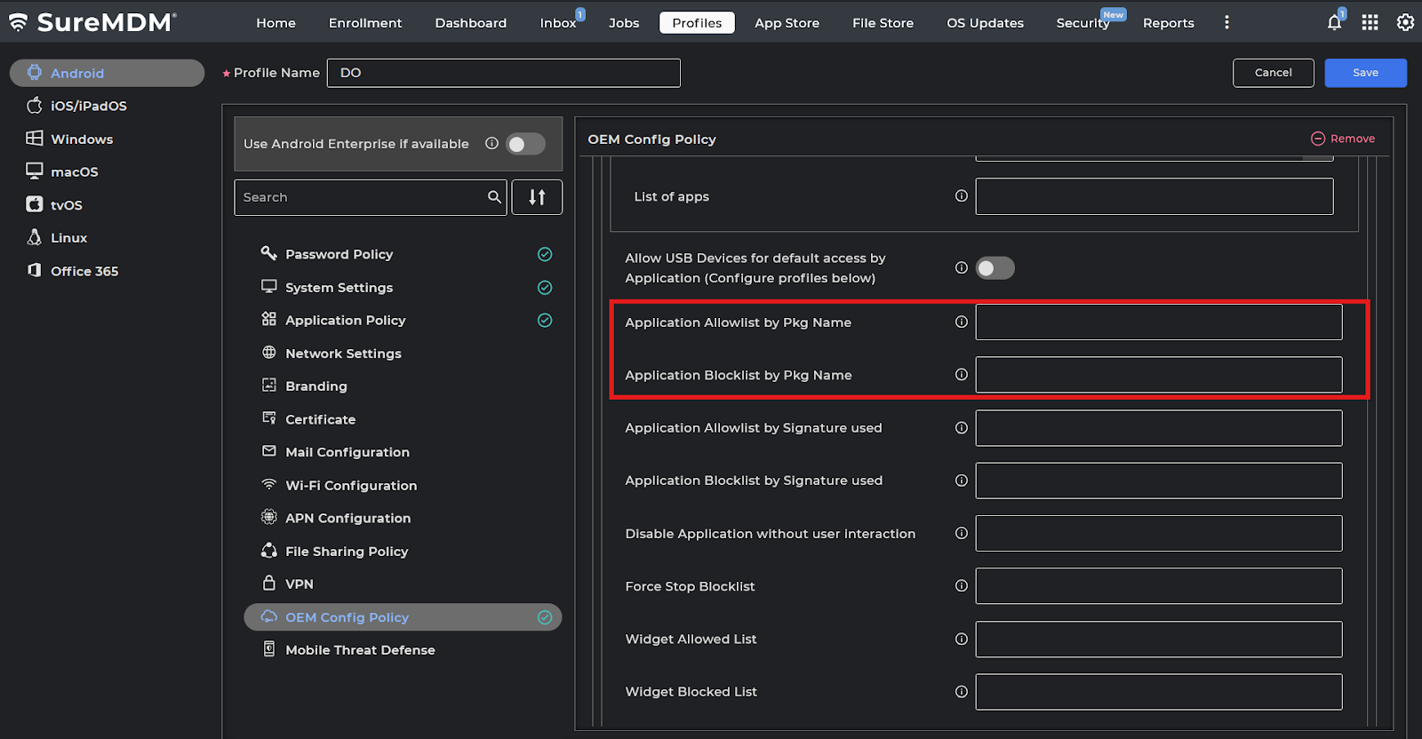Image resolution: width=1422 pixels, height=739 pixels.
Task: Click info icon beside Widget Allowed List
Action: [x=961, y=639]
